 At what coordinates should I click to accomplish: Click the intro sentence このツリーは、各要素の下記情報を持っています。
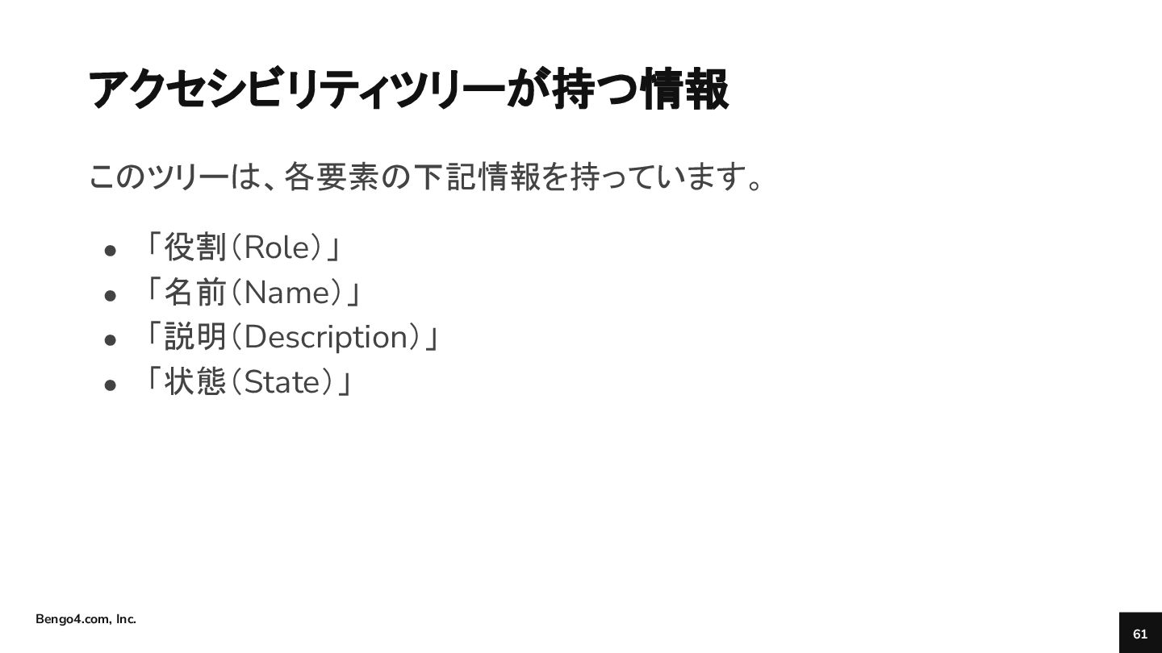point(427,177)
